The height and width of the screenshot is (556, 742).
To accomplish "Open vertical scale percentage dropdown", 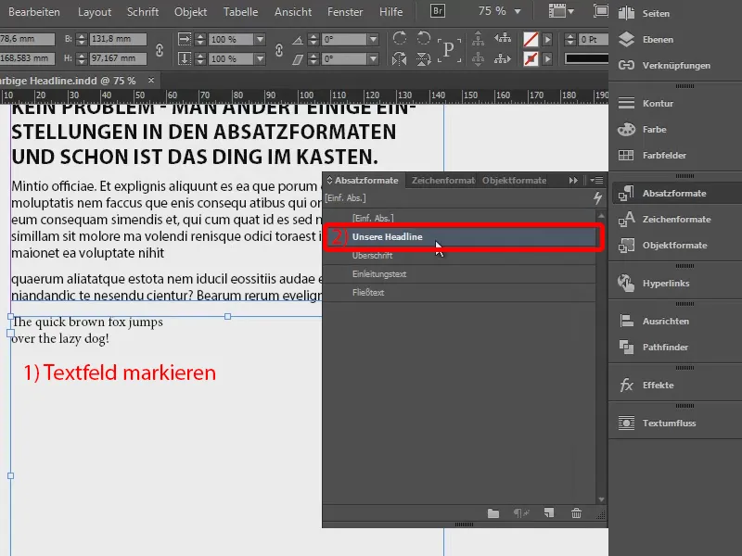I will click(260, 58).
